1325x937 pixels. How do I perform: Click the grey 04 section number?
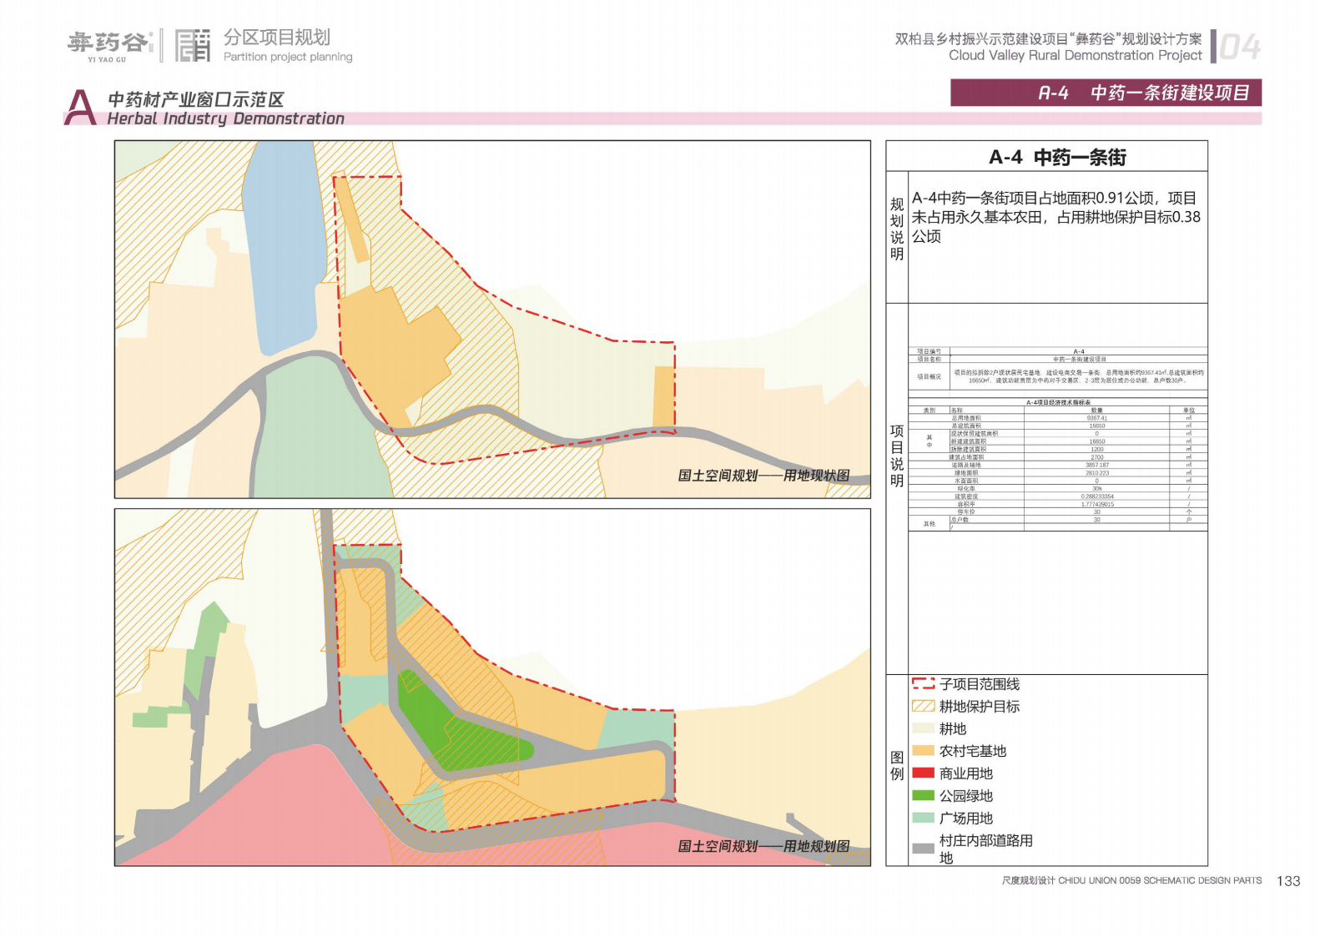[x=1239, y=47]
